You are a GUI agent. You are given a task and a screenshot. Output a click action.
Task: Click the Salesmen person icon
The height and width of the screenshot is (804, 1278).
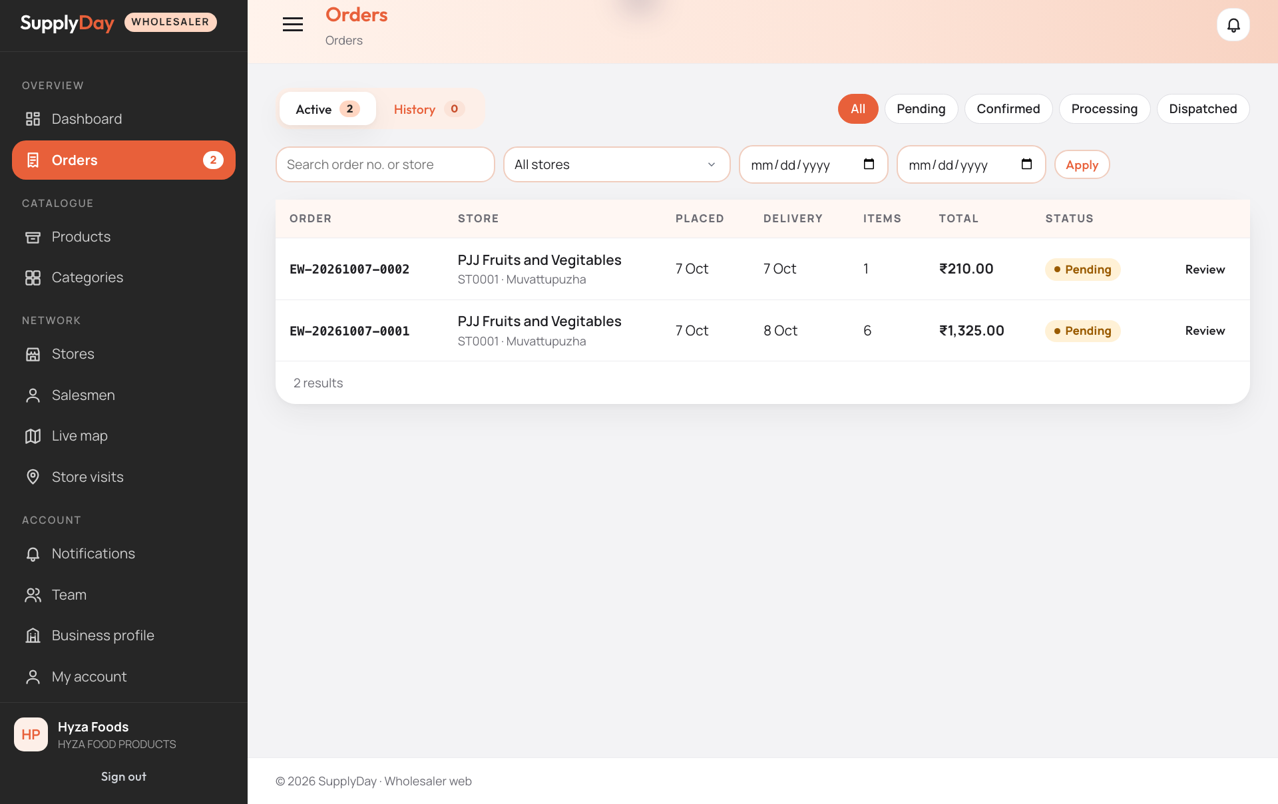pyautogui.click(x=33, y=395)
